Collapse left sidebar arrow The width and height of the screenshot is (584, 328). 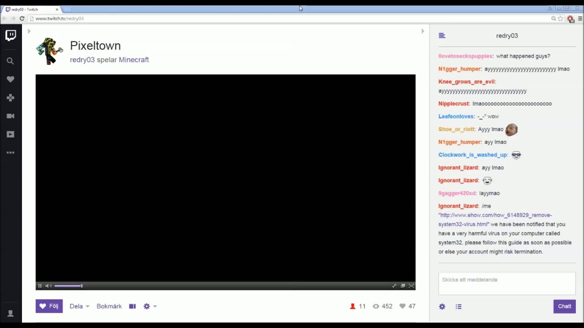point(29,31)
